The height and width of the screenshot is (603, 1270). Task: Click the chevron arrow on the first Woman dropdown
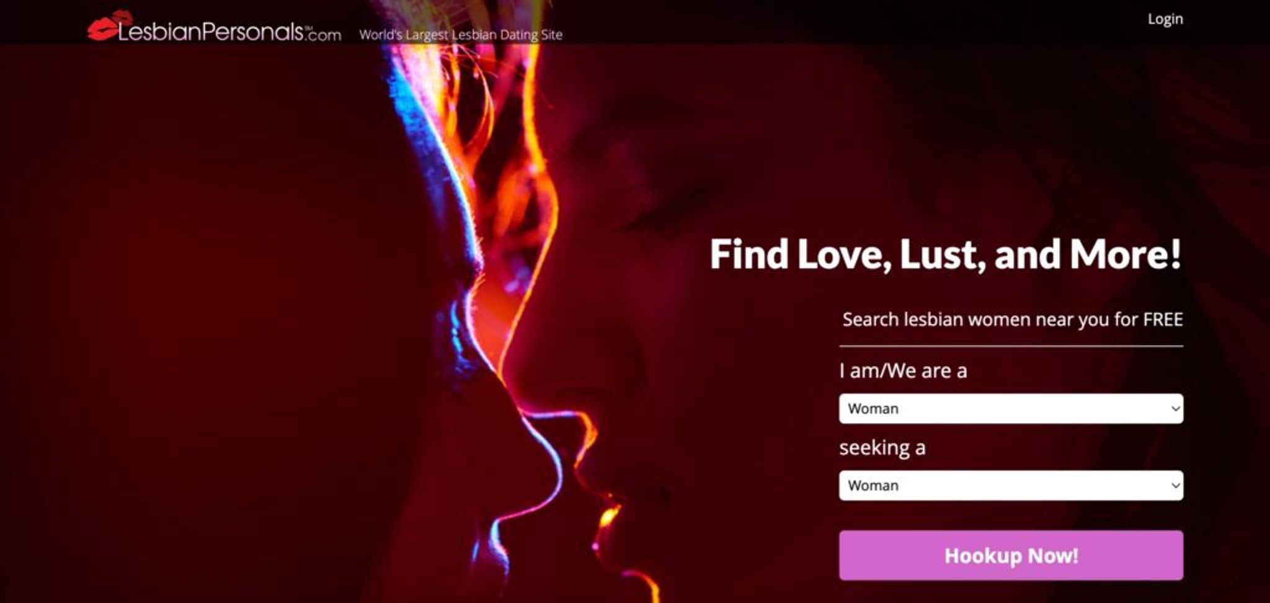click(x=1175, y=409)
